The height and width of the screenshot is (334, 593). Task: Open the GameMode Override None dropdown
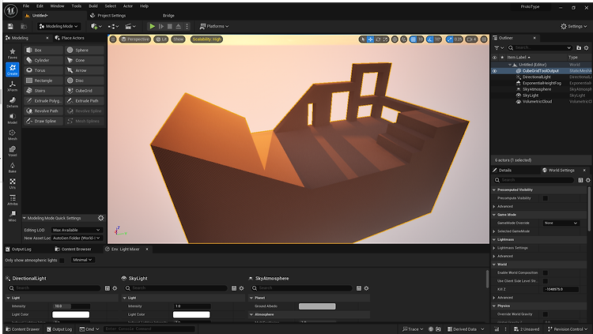coord(561,223)
